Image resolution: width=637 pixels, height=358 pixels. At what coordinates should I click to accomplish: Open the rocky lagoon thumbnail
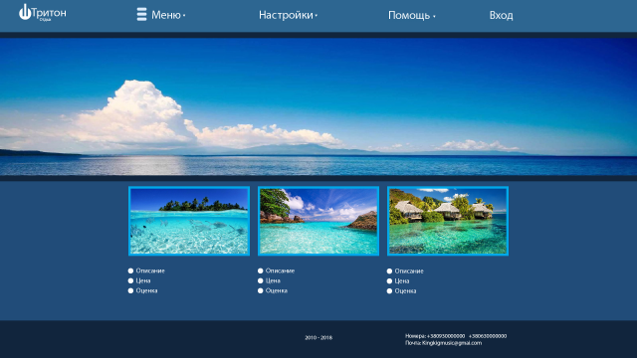318,221
